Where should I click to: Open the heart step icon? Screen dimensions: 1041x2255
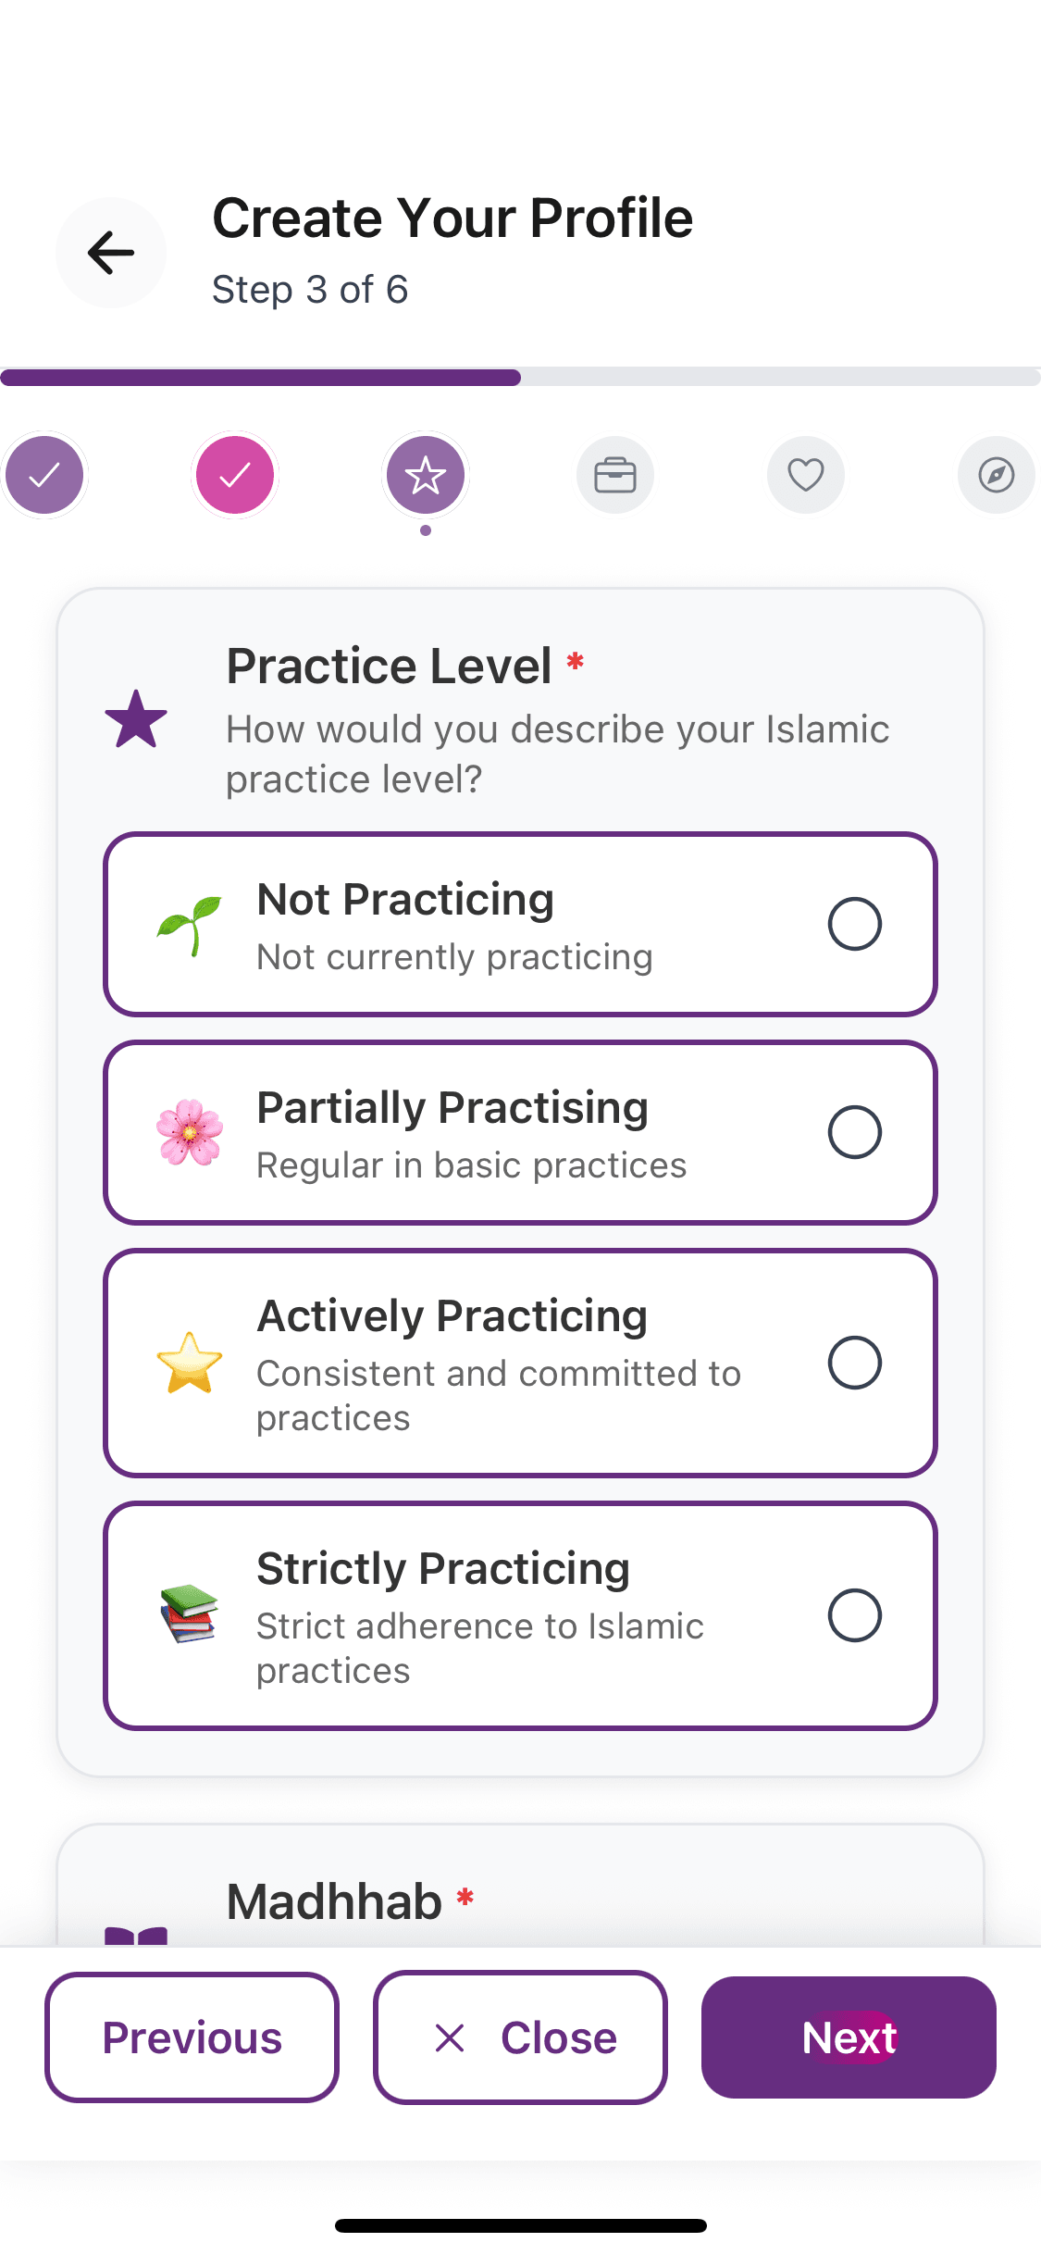coord(806,475)
